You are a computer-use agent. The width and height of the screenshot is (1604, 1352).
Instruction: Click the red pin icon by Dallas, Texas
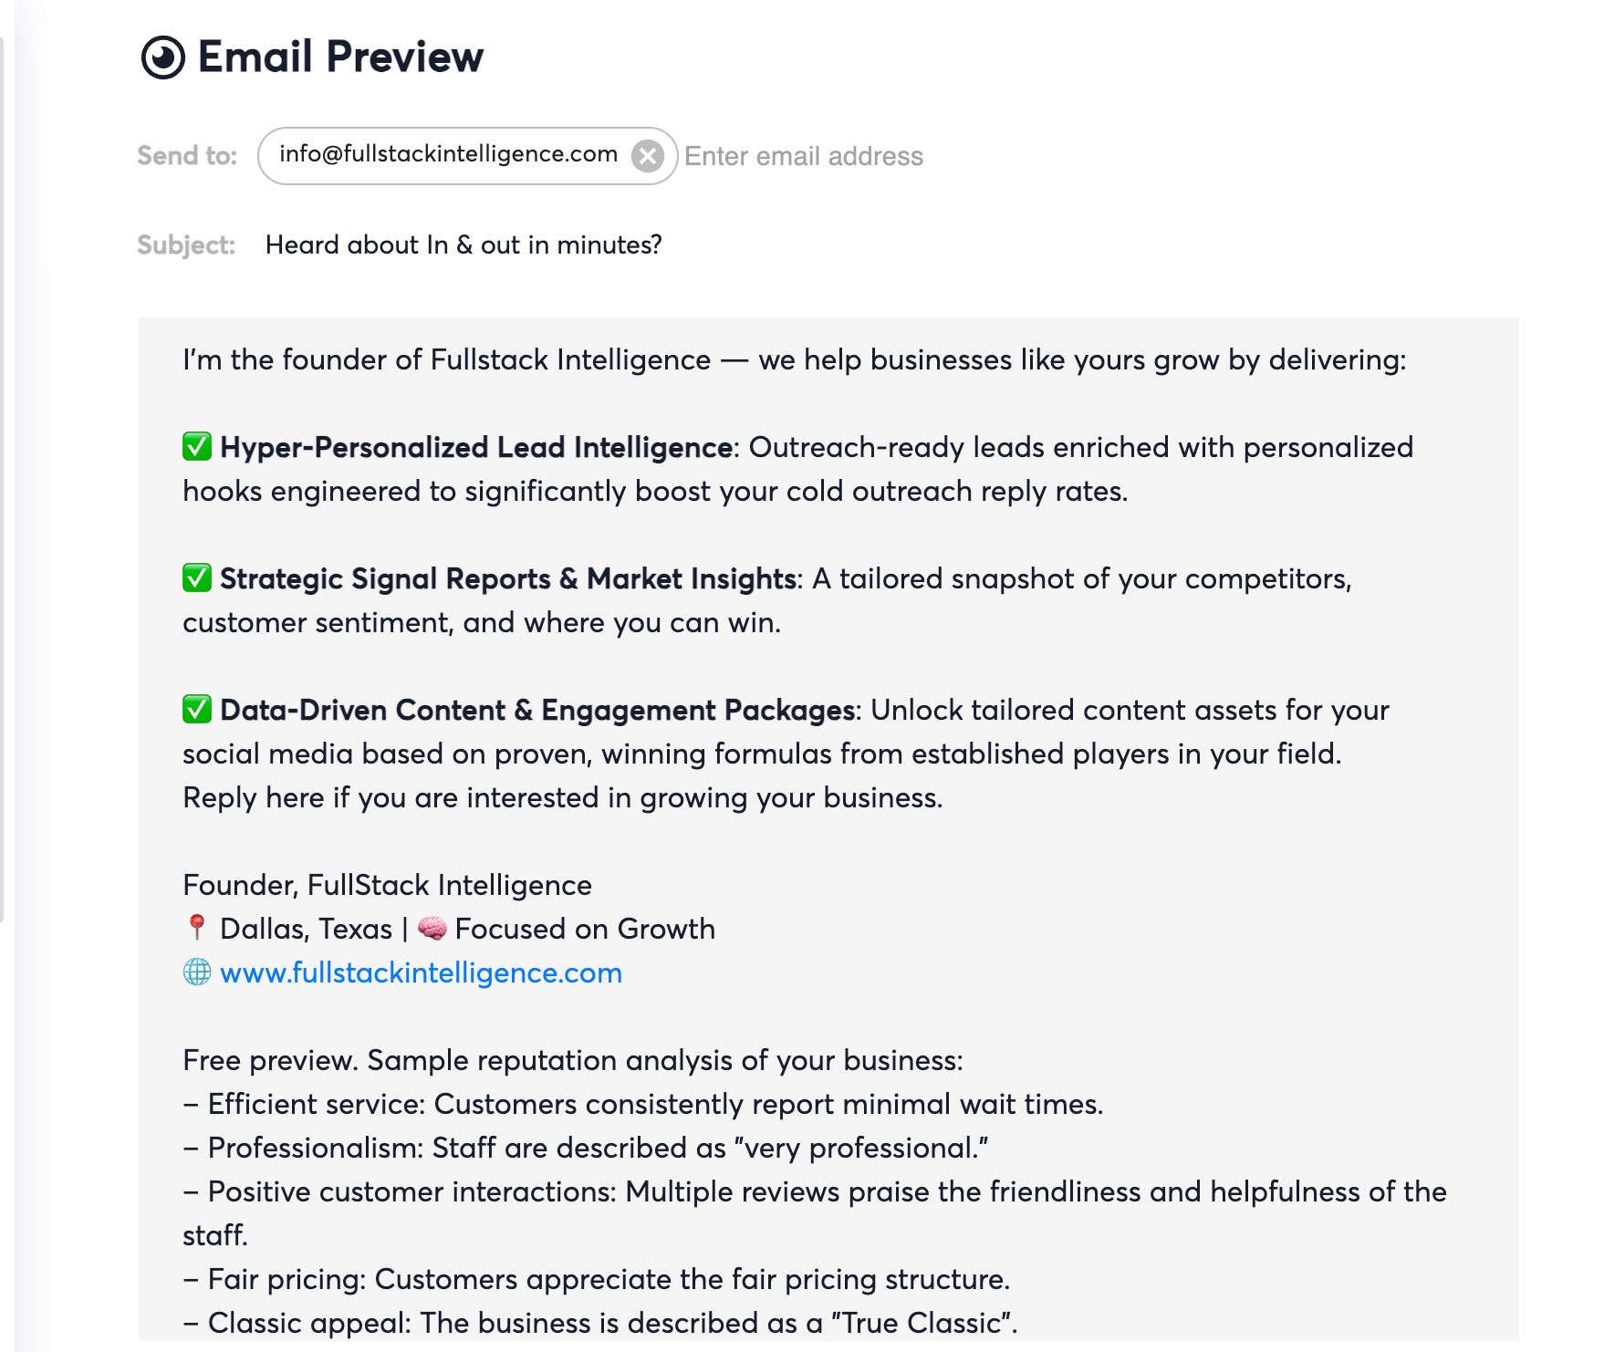(x=196, y=928)
